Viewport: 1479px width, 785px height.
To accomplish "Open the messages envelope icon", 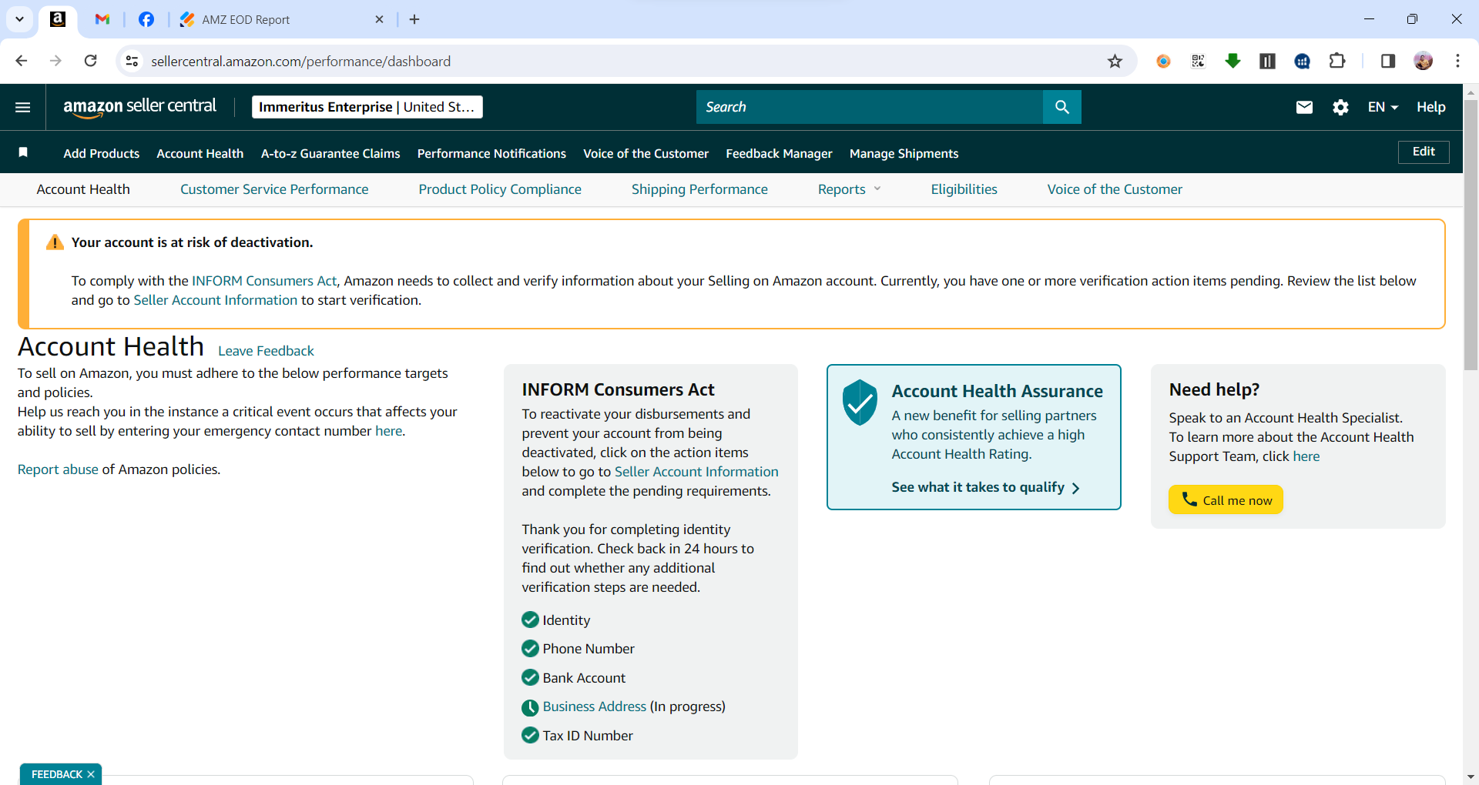I will coord(1304,107).
